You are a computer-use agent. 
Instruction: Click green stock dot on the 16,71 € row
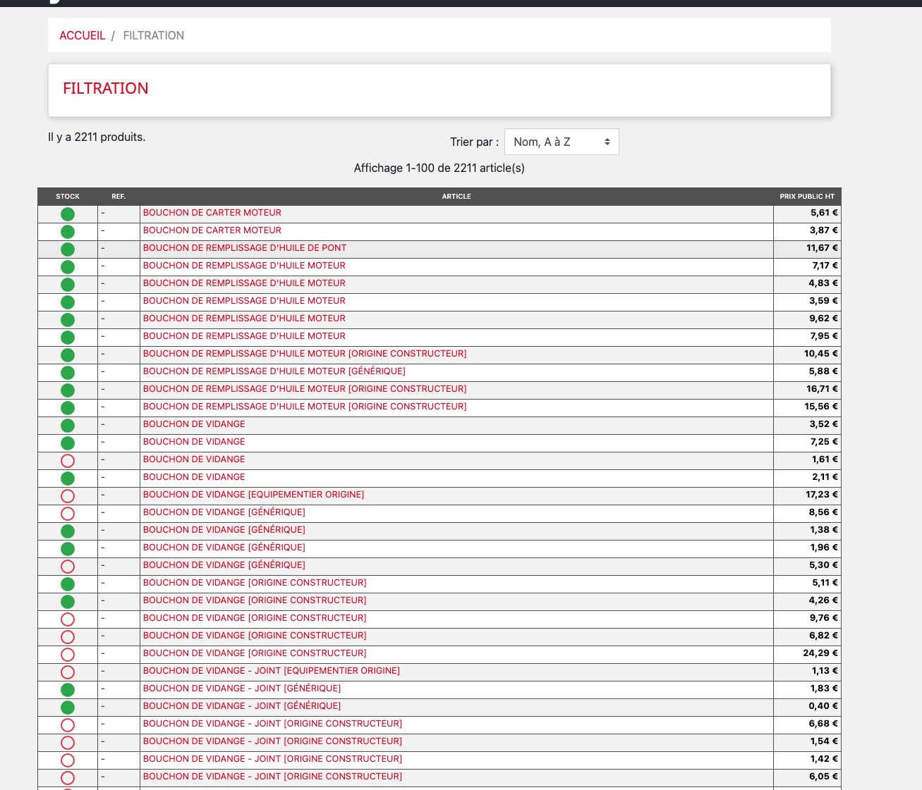pyautogui.click(x=68, y=390)
